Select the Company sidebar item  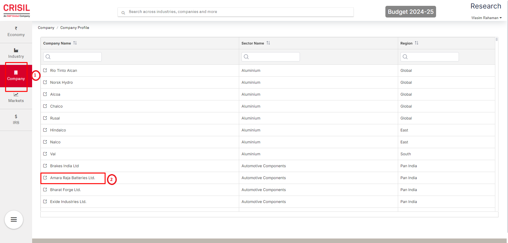pyautogui.click(x=16, y=76)
